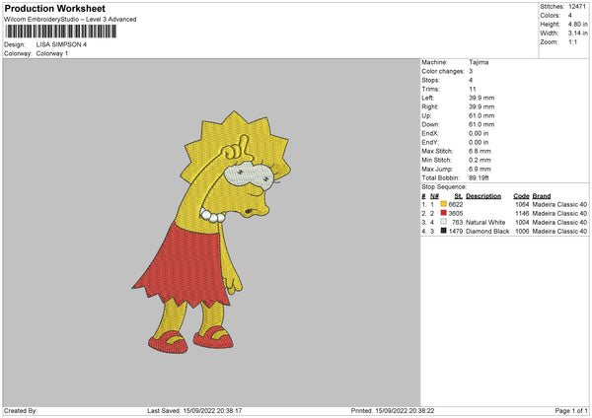This screenshot has height=418, width=592.
Task: Click the Height value '4.80 in'
Action: point(577,24)
